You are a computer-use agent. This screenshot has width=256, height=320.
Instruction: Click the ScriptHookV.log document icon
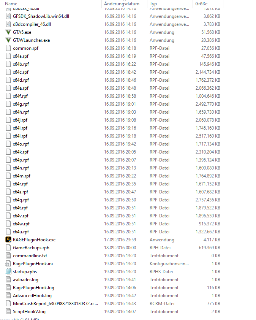click(8, 311)
